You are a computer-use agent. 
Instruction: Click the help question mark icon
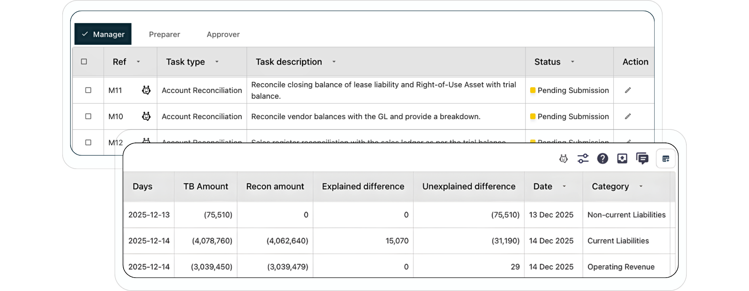[x=602, y=159]
